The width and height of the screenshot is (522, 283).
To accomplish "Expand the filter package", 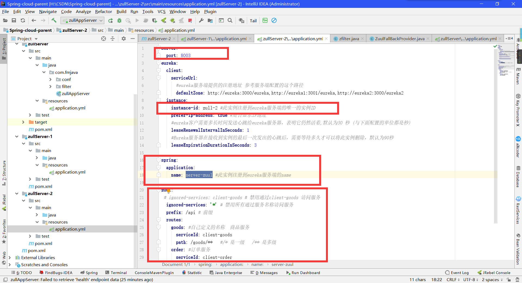I will 50,86.
